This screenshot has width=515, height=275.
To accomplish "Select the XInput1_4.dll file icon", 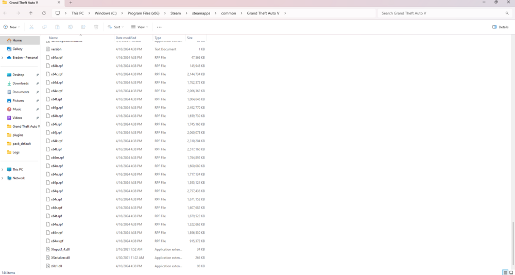I will pyautogui.click(x=48, y=249).
